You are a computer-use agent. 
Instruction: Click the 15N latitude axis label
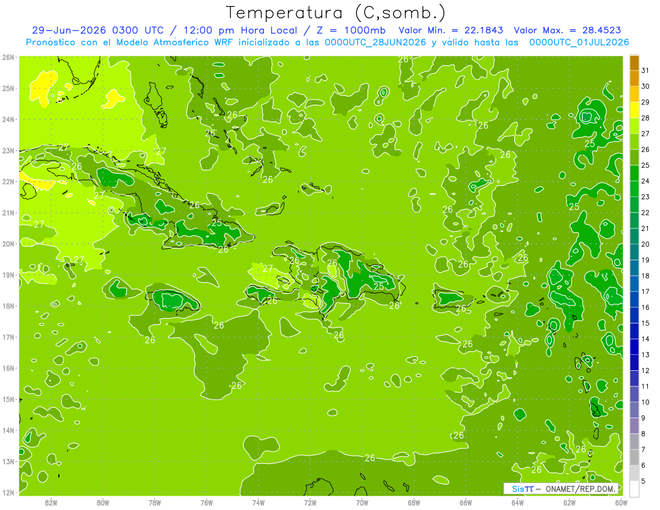point(8,399)
